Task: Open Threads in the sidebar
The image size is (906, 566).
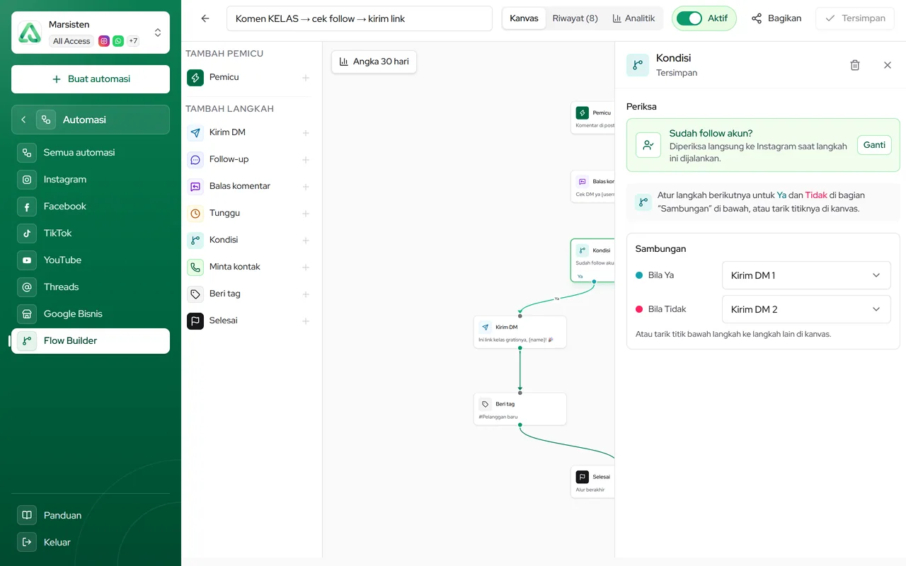Action: pyautogui.click(x=91, y=287)
